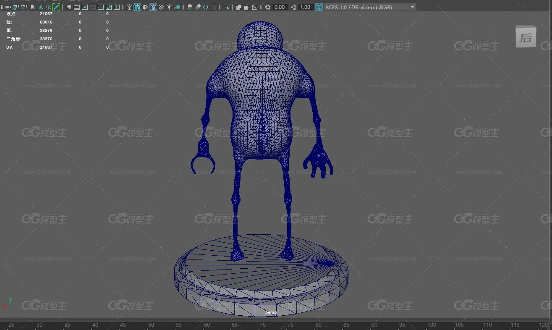The height and width of the screenshot is (330, 552).
Task: Click the Gamma reset icon
Action: pyautogui.click(x=293, y=7)
